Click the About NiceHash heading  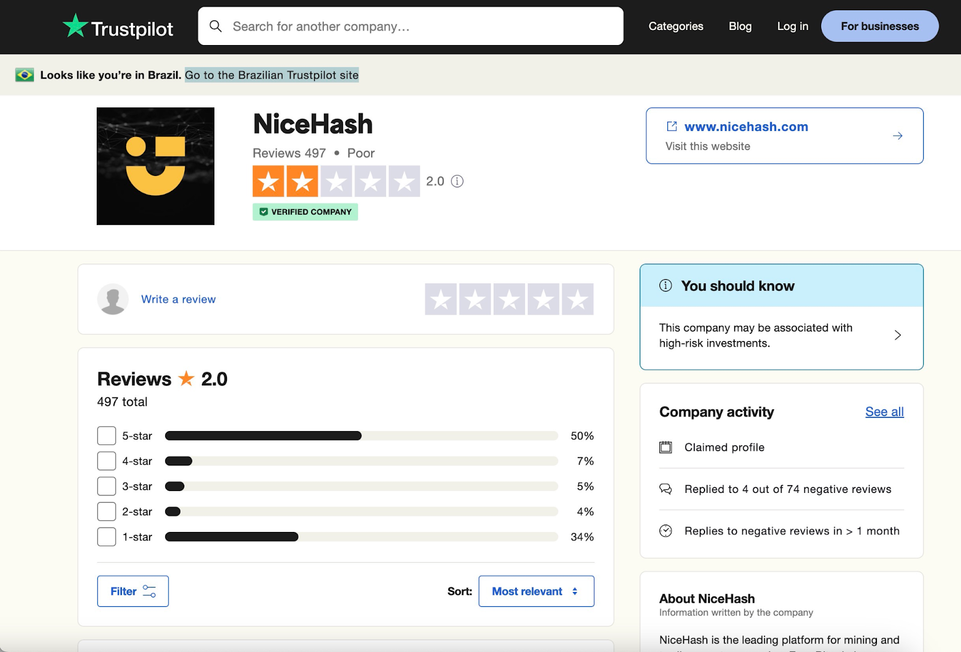coord(707,599)
